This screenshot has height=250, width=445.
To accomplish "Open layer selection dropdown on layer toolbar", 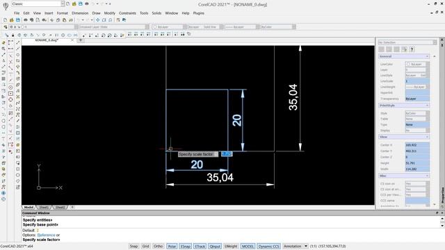I will [x=76, y=27].
